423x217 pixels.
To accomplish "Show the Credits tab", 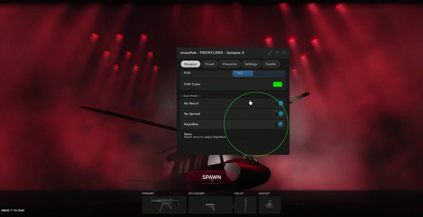I will (271, 64).
